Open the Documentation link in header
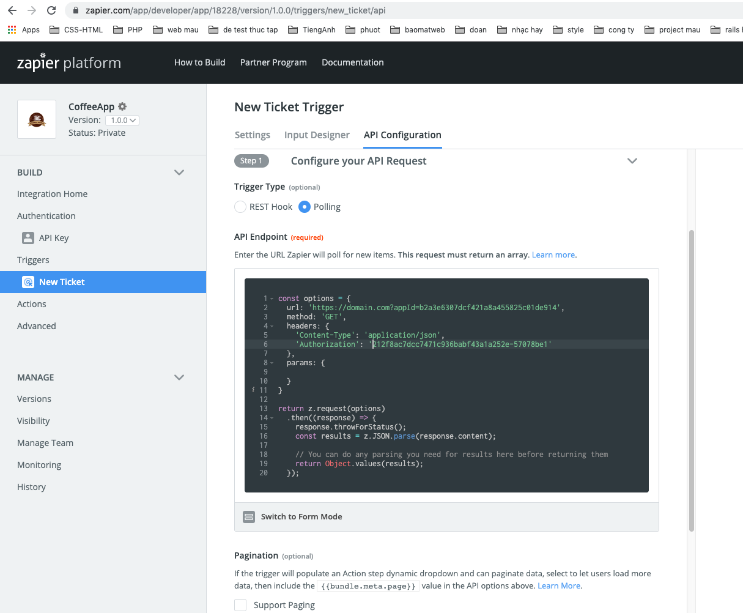Viewport: 743px width, 613px height. pyautogui.click(x=353, y=62)
